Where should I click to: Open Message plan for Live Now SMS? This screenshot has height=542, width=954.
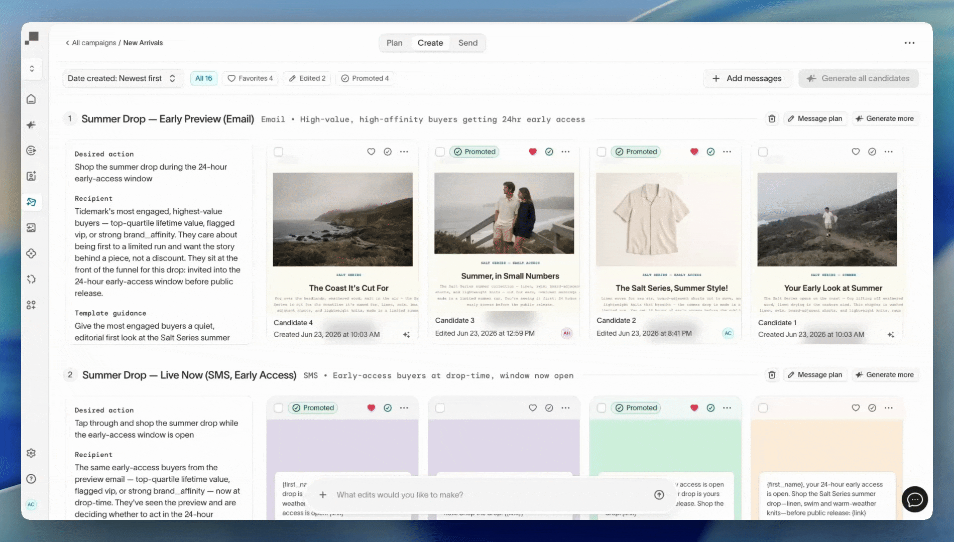click(x=815, y=375)
